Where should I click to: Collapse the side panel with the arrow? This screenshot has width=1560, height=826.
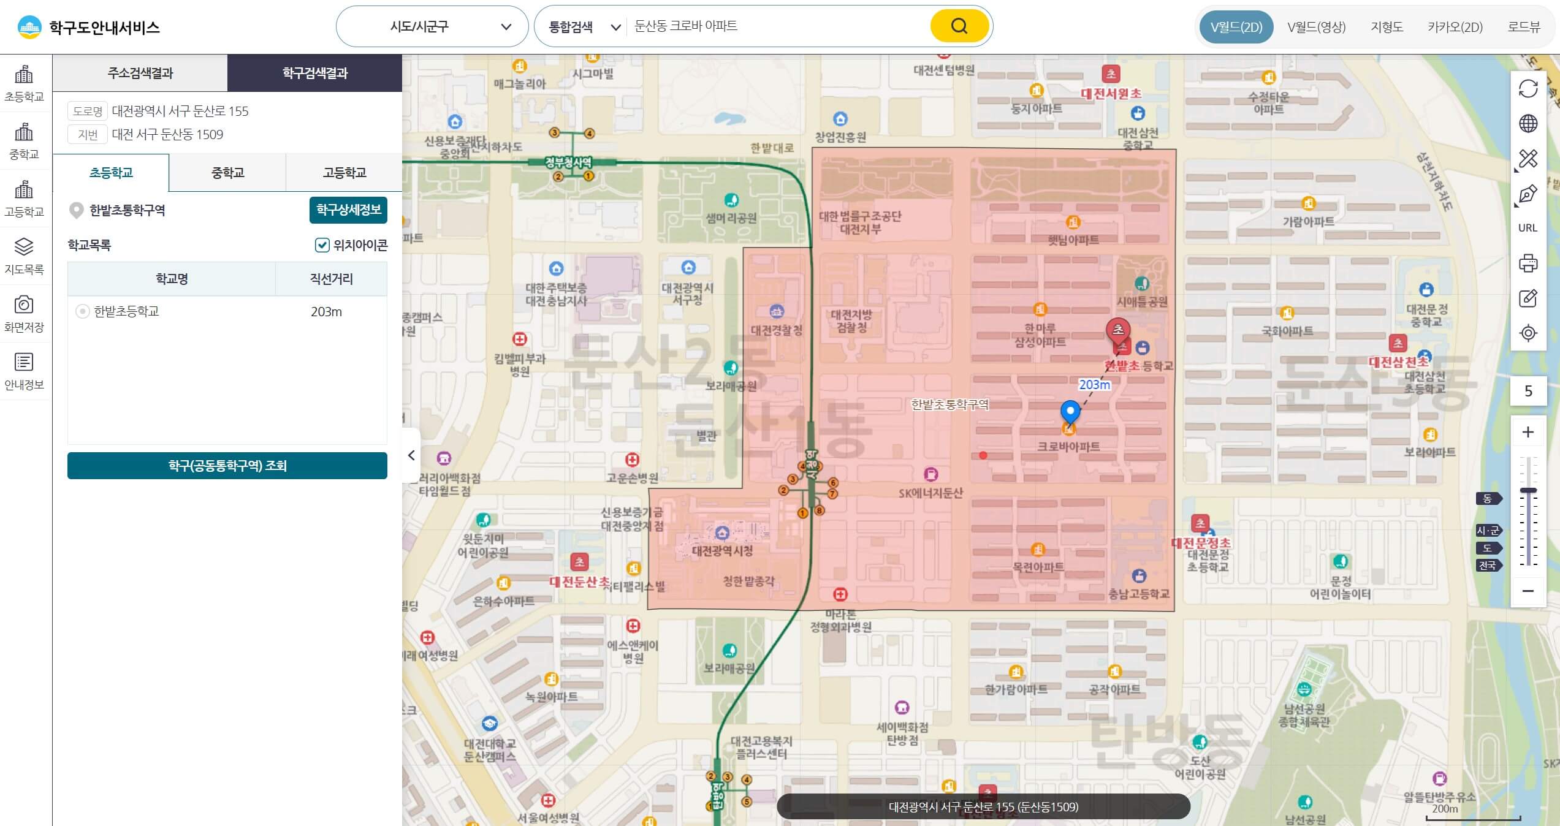[411, 455]
